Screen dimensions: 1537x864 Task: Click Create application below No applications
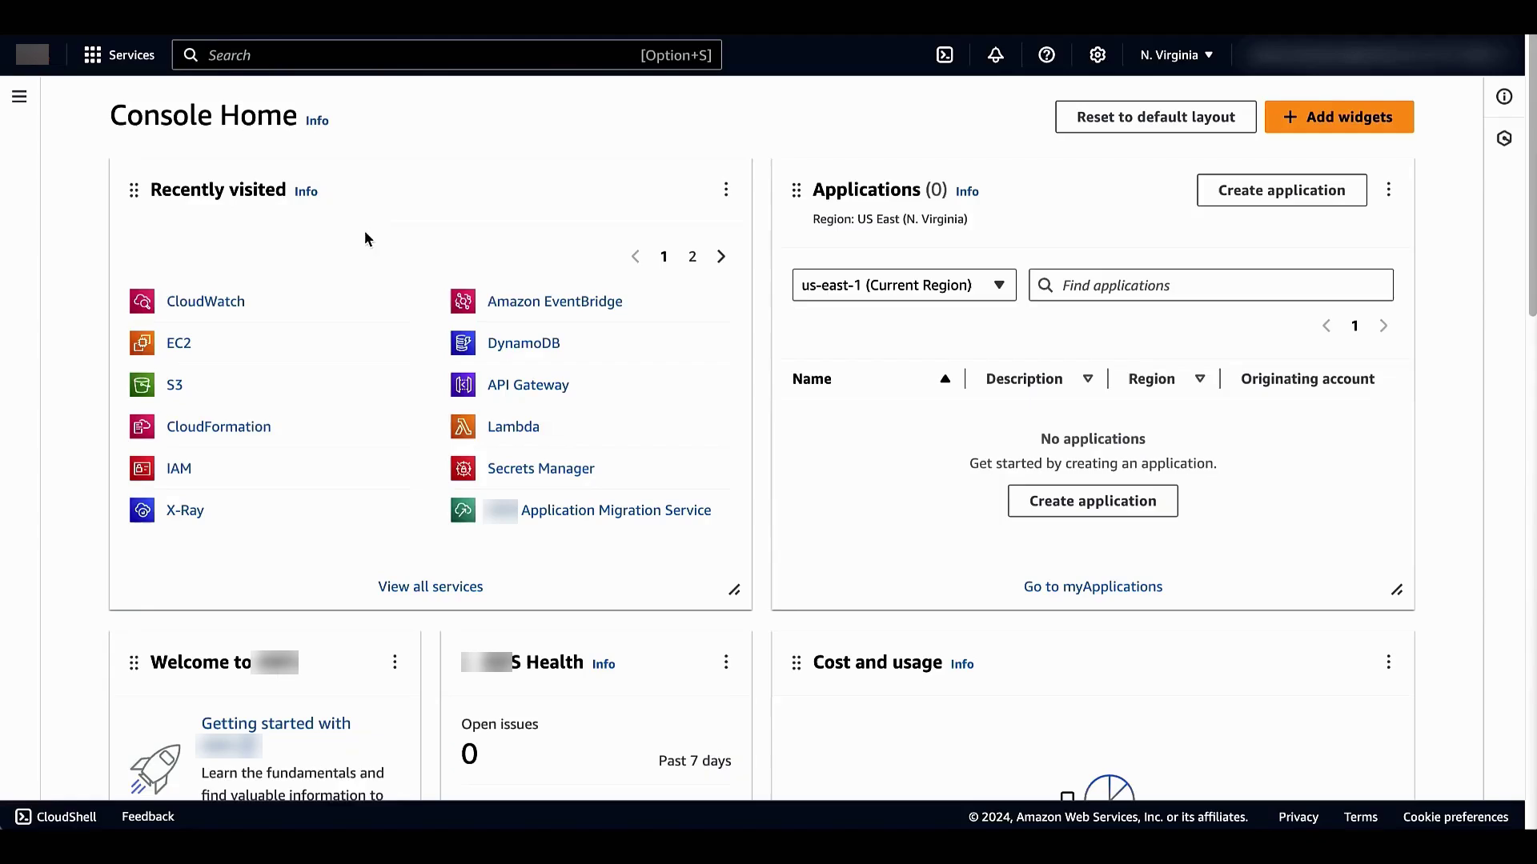(x=1093, y=501)
